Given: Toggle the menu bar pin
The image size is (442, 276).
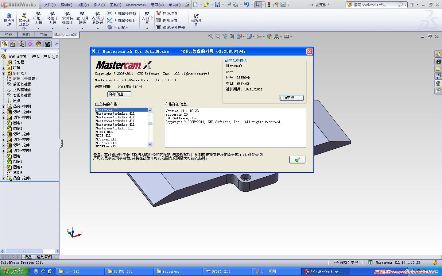Looking at the screenshot, I should pyautogui.click(x=187, y=5).
